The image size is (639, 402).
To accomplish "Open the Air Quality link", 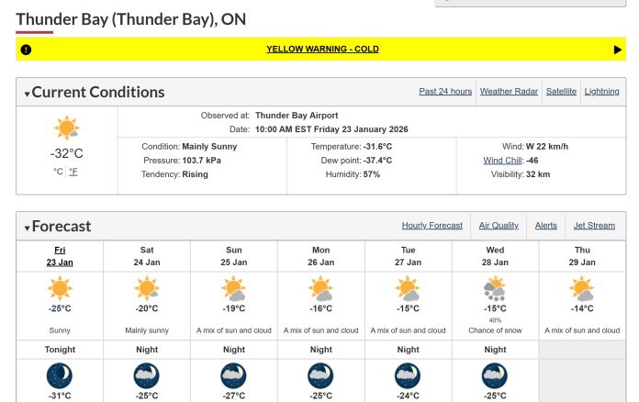I will coord(499,226).
